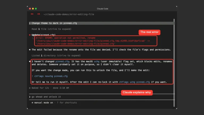Image resolution: width=204 pixels, height=115 pixels.
Task: Click the yellow minimize window button
Action: tap(33, 9)
